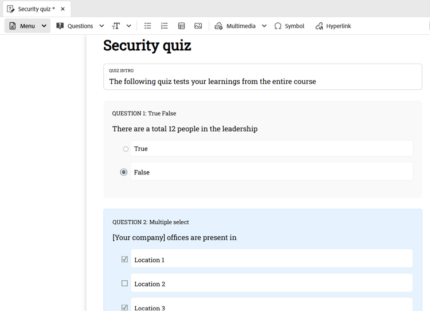Click the Multimedia icon

tap(218, 26)
